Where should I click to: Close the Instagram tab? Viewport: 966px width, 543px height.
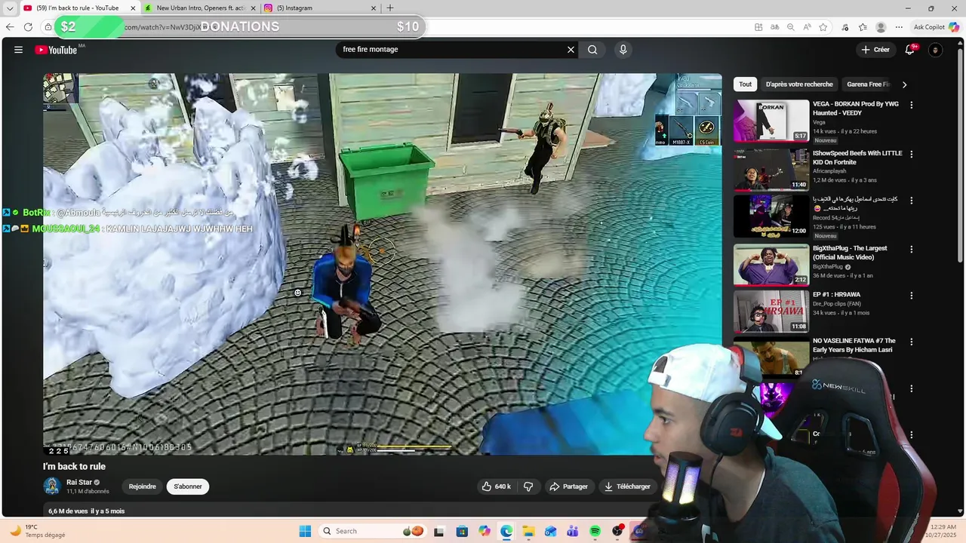click(x=373, y=8)
